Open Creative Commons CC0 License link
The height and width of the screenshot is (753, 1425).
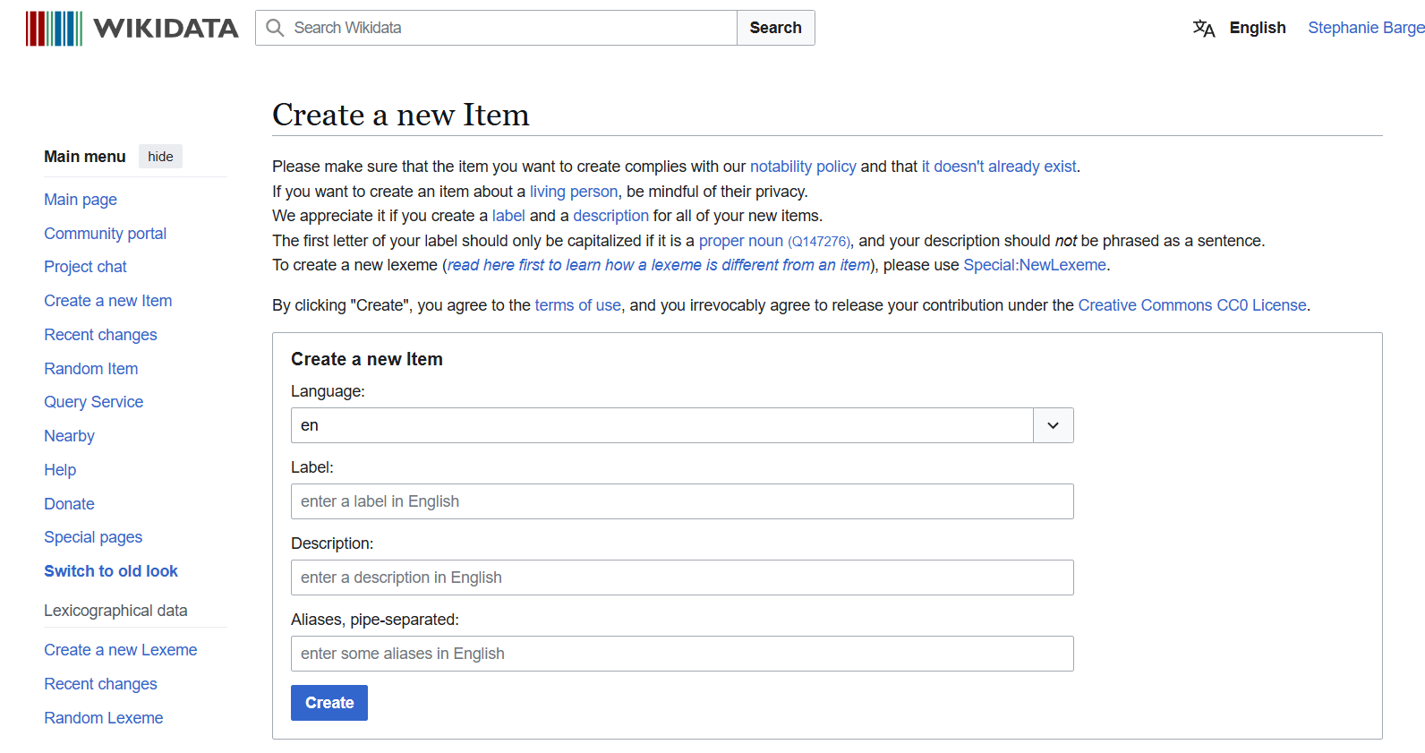(1192, 305)
